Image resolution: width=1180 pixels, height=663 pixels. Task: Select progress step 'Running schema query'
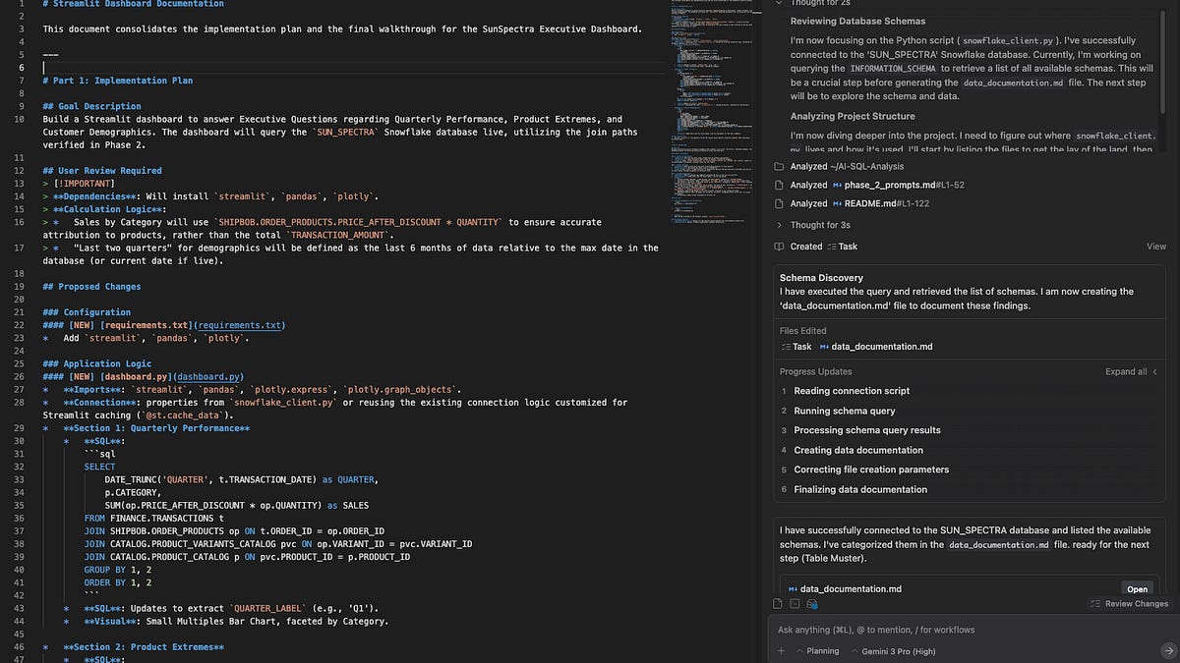coord(845,411)
